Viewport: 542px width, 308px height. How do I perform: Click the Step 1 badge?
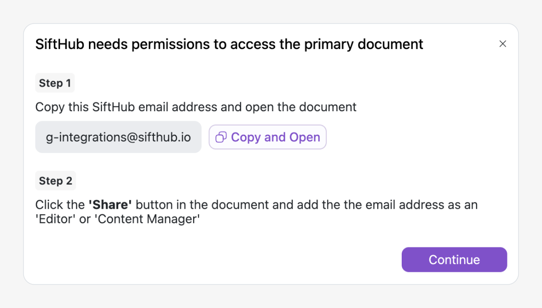point(55,83)
